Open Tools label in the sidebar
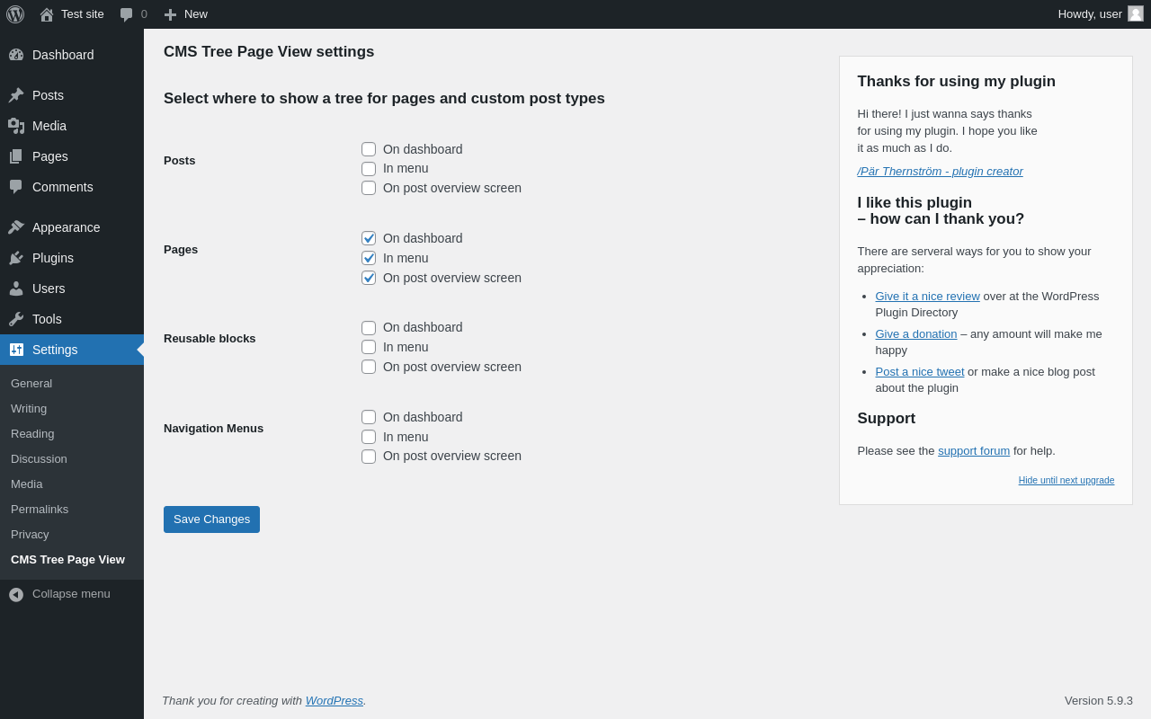 (47, 319)
